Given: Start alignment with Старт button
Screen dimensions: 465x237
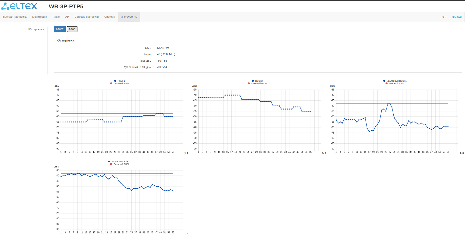Looking at the screenshot, I should pos(60,29).
